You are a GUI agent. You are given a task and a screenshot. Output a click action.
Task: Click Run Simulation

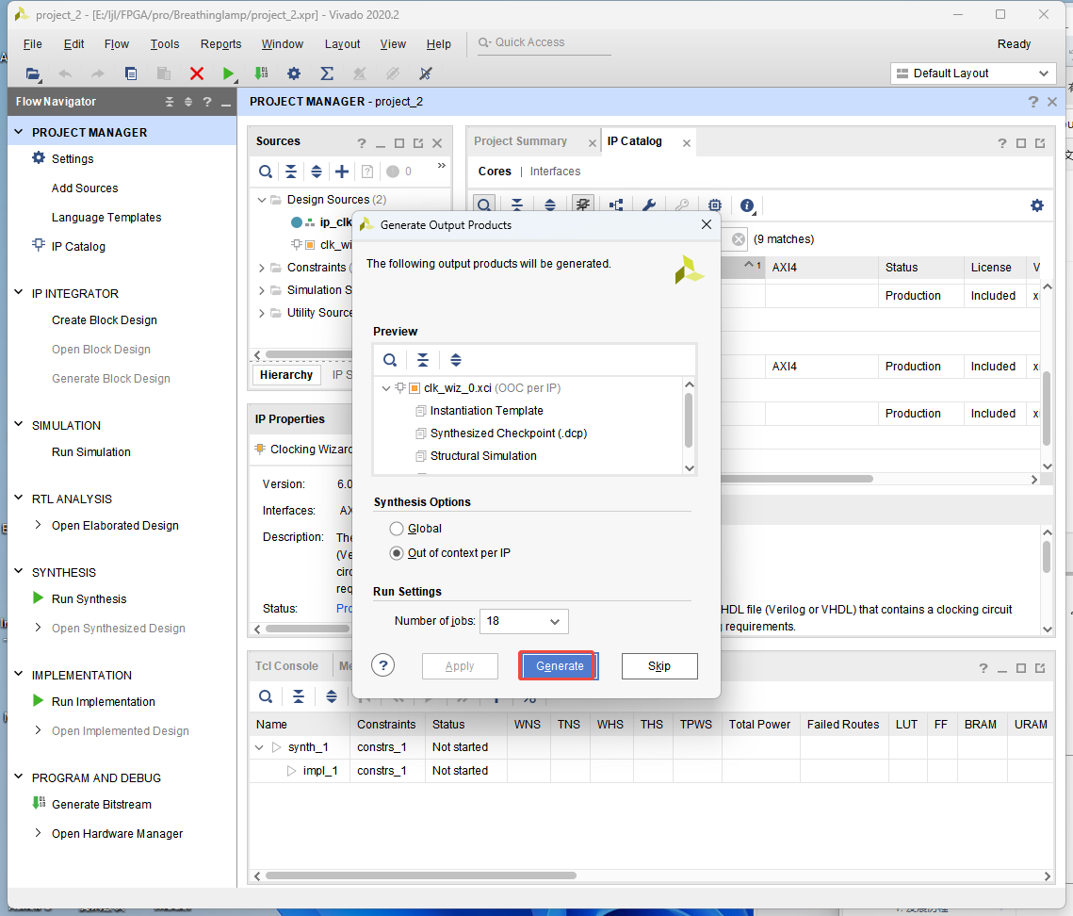pos(91,451)
